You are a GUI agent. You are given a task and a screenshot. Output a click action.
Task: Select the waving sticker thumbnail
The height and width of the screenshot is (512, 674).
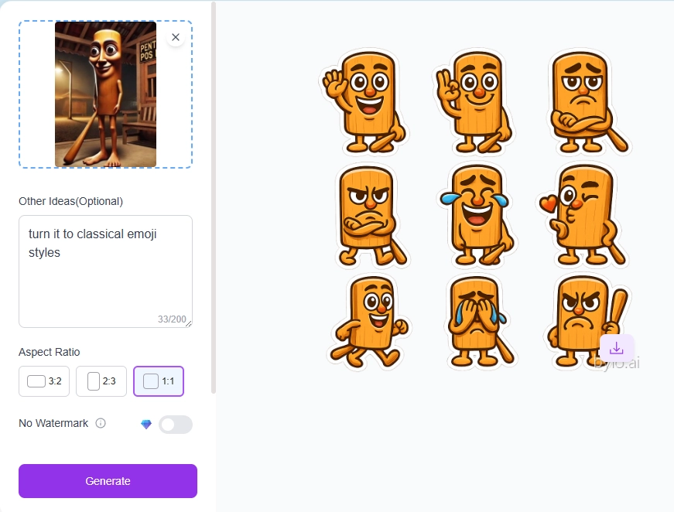[365, 101]
